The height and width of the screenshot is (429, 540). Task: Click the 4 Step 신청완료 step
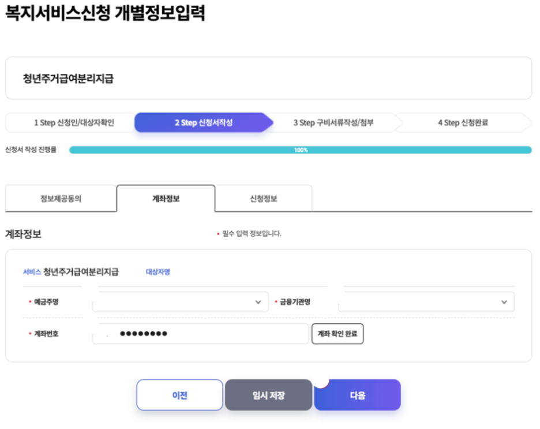click(464, 122)
